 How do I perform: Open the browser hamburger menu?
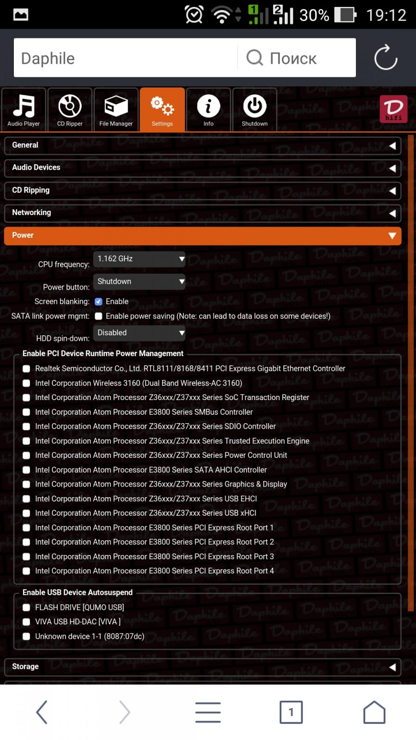pyautogui.click(x=208, y=712)
